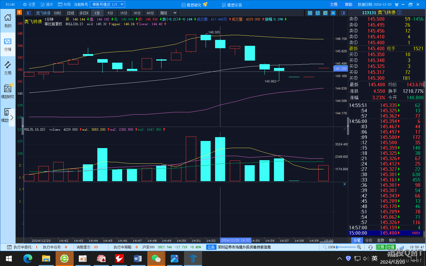Change skin with shirt icon
This screenshot has width=426, height=266.
(397, 4)
